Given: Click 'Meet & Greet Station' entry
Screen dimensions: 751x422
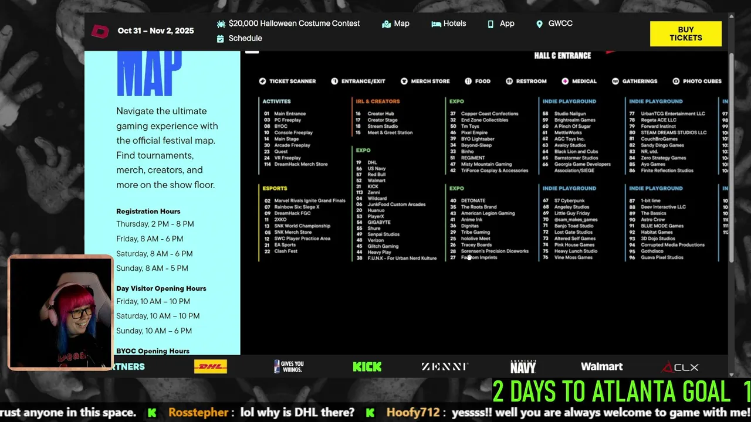Looking at the screenshot, I should pyautogui.click(x=384, y=133).
